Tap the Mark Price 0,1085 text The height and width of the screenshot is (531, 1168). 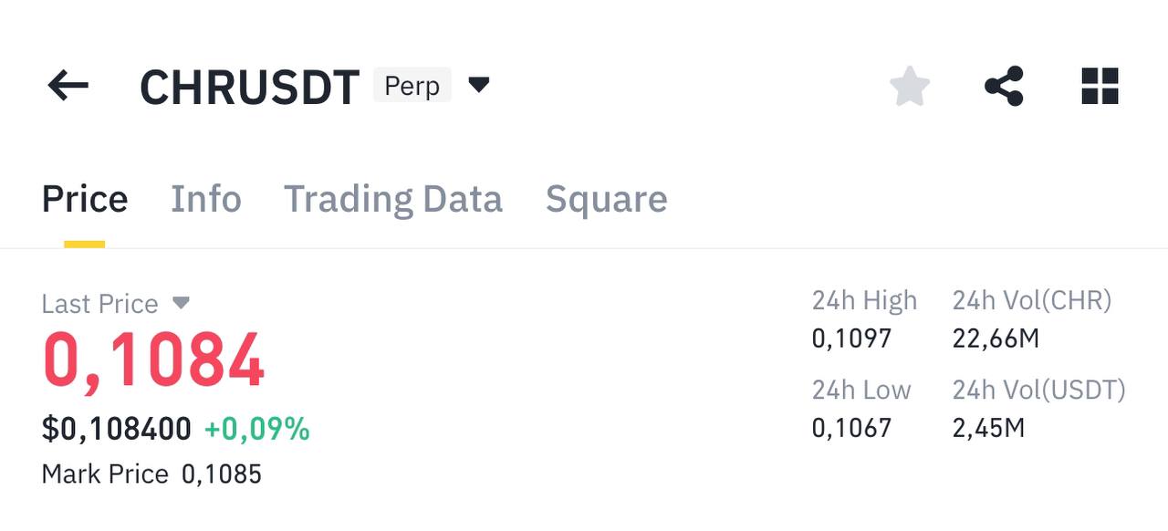[151, 474]
